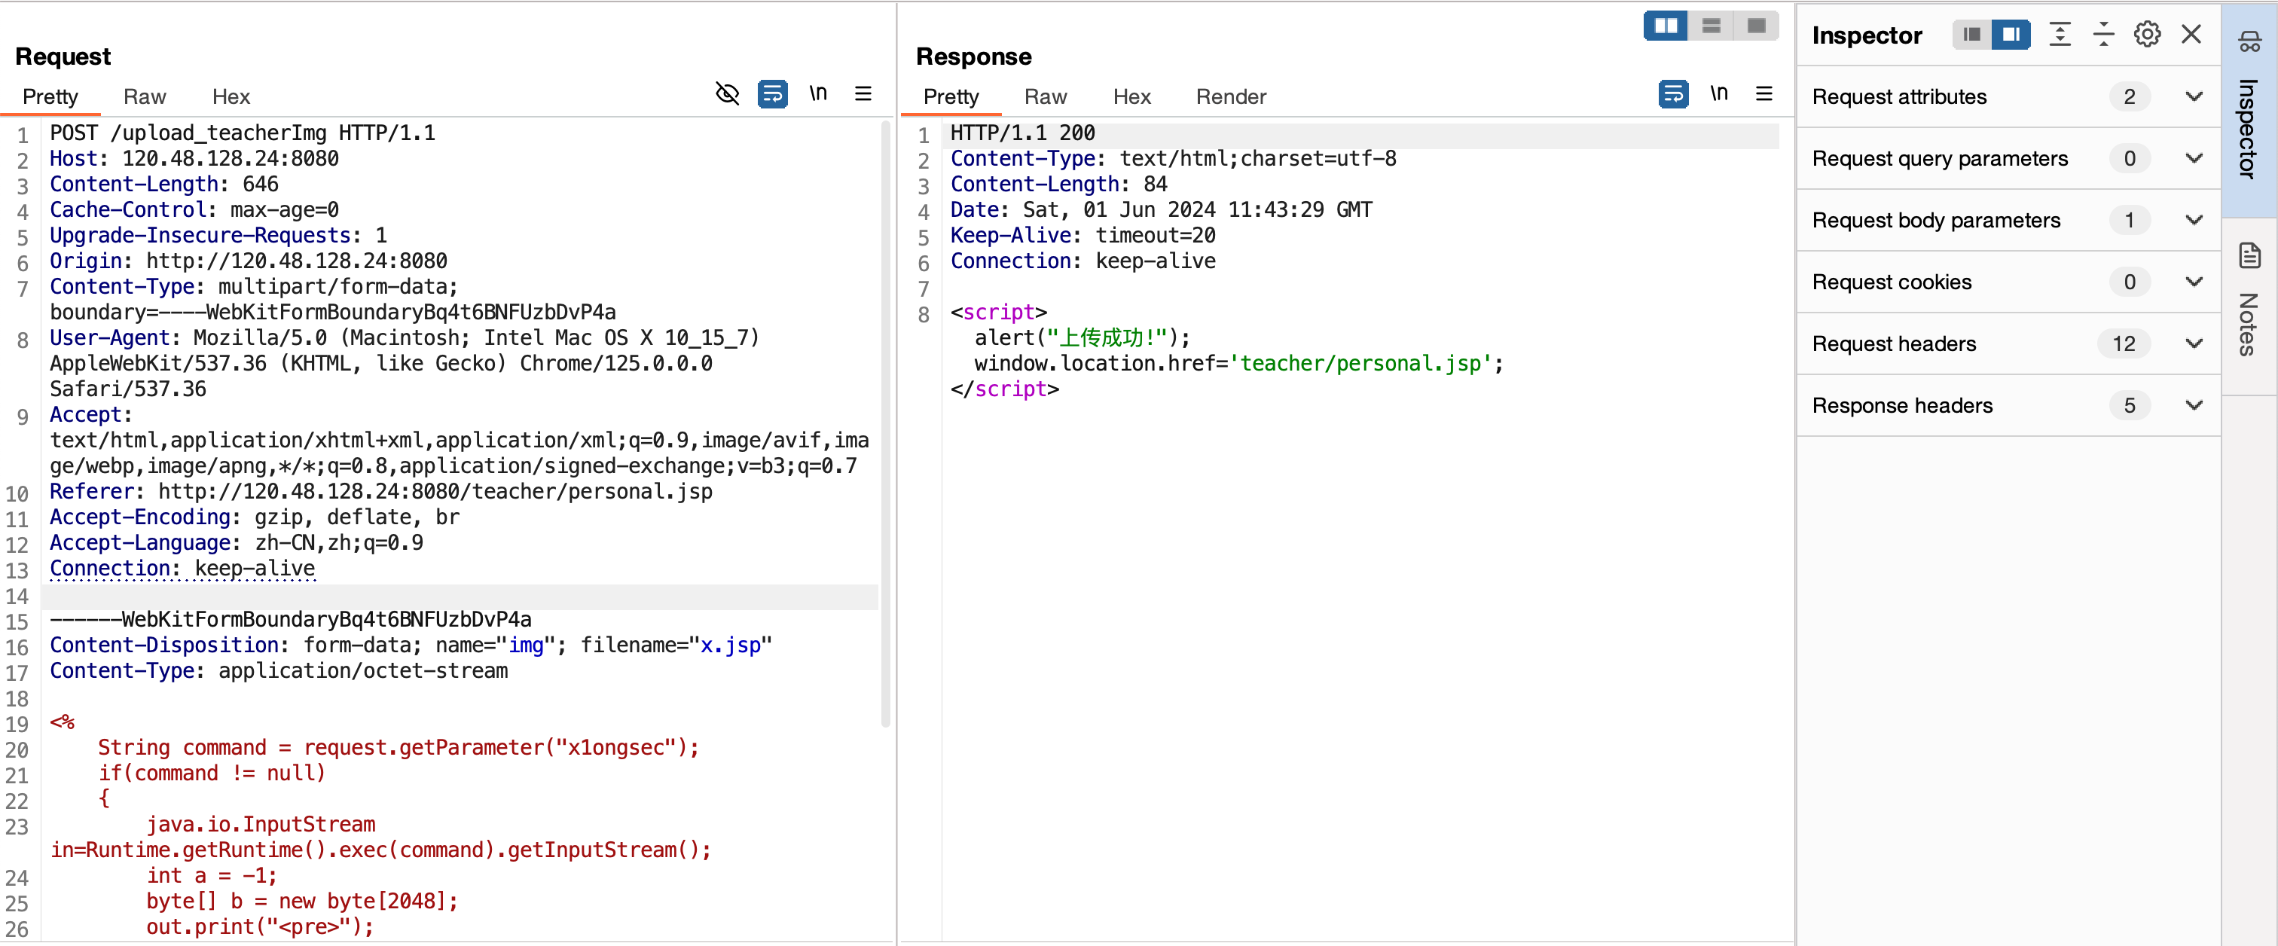
Task: Click the Request headers label
Action: [x=1893, y=344]
